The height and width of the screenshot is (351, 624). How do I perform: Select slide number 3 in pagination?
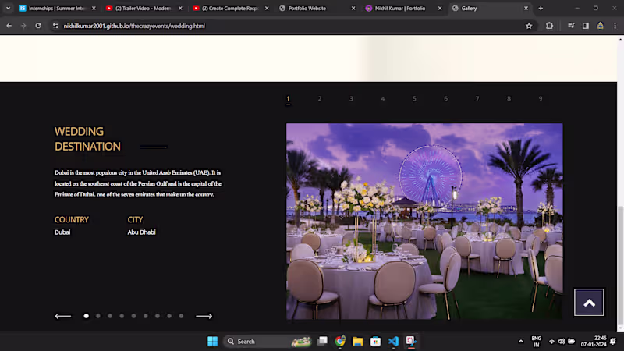(351, 99)
